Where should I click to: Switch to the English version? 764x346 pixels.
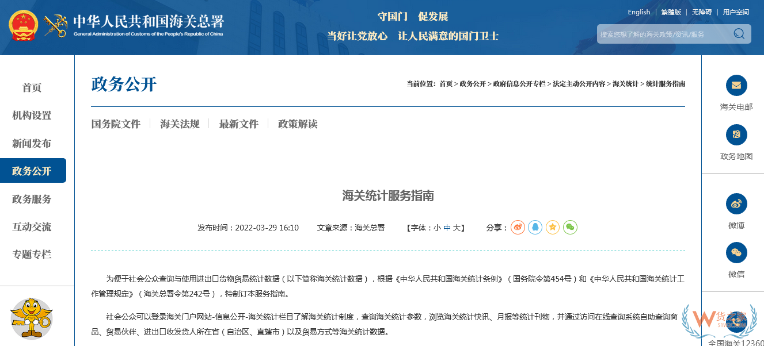(638, 11)
